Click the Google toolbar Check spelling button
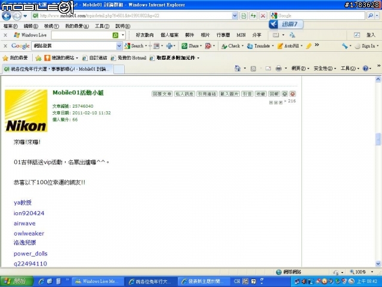The image size is (382, 287). click(230, 46)
